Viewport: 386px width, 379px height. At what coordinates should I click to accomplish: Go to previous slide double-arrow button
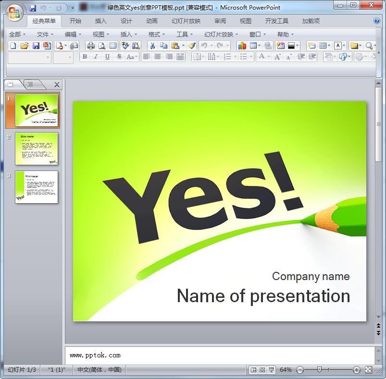[x=379, y=326]
